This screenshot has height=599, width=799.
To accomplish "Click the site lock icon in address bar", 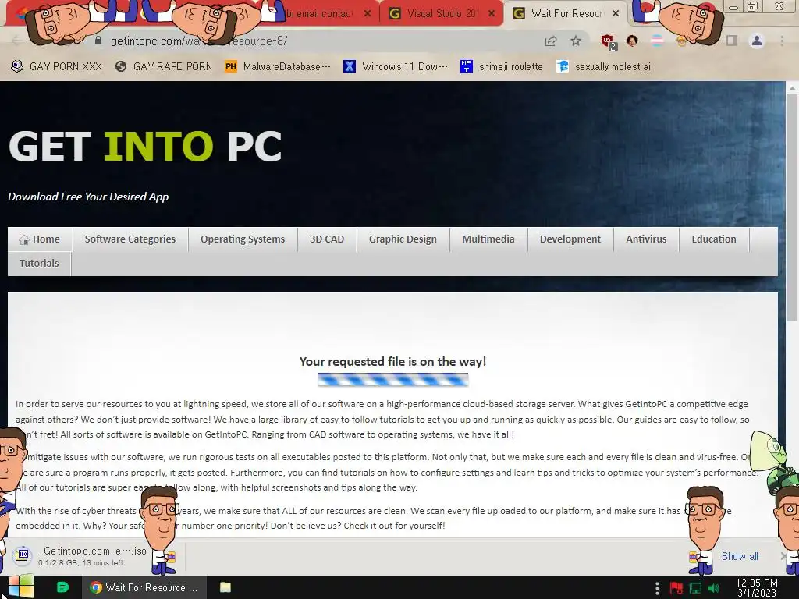I will coord(98,41).
